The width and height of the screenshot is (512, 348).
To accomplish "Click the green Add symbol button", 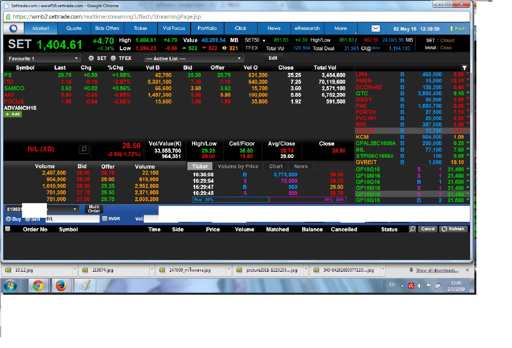I will coord(13,114).
